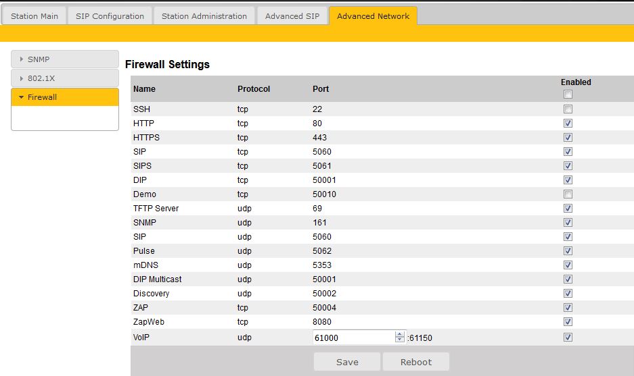The image size is (634, 376).
Task: Collapse the Firewall sidebar section
Action: (65, 97)
